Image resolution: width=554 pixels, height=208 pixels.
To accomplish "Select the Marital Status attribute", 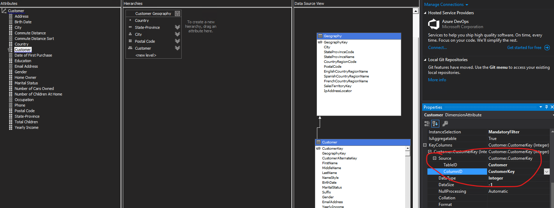I will (x=26, y=83).
